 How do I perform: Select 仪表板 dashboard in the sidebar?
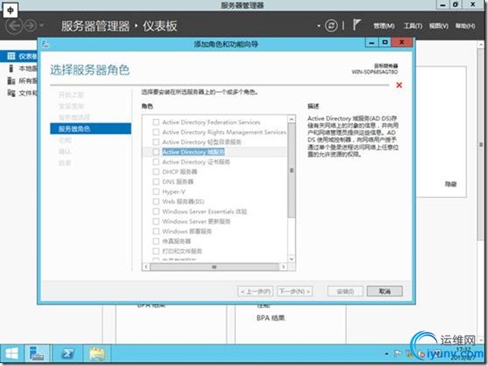[19, 56]
